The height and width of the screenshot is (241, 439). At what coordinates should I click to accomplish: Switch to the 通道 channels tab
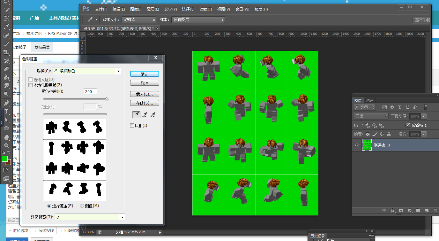point(369,100)
